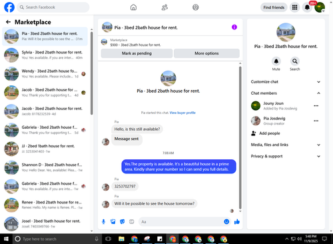Mute this chat with the bell icon

(276, 61)
